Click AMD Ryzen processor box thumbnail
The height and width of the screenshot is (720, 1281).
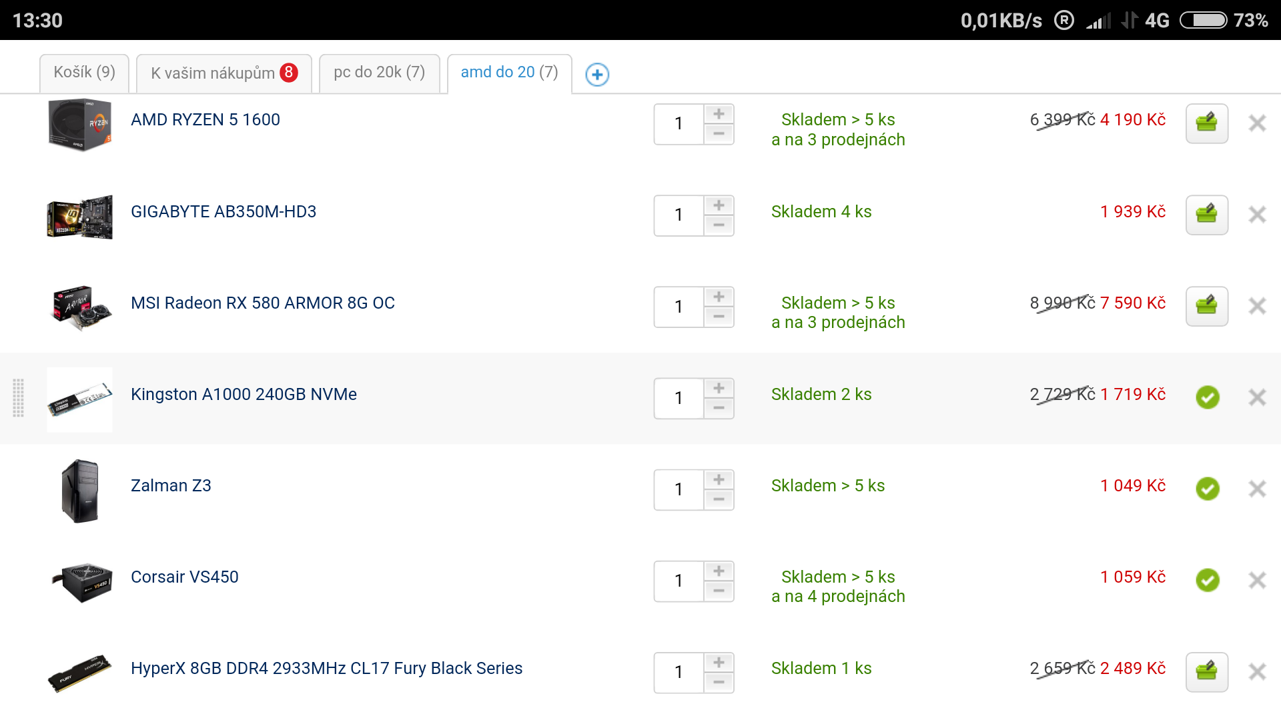[80, 125]
